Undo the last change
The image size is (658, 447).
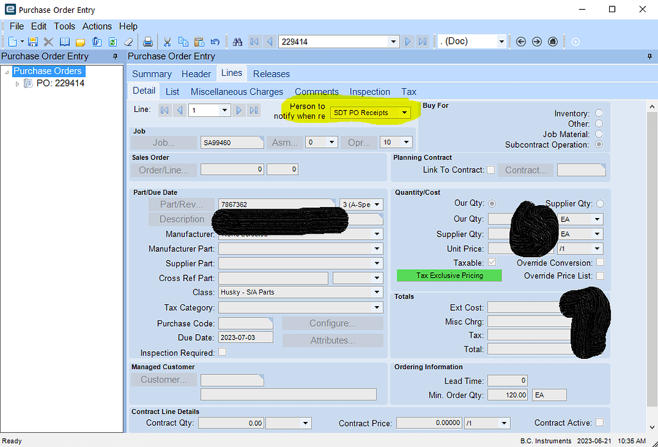pos(215,41)
